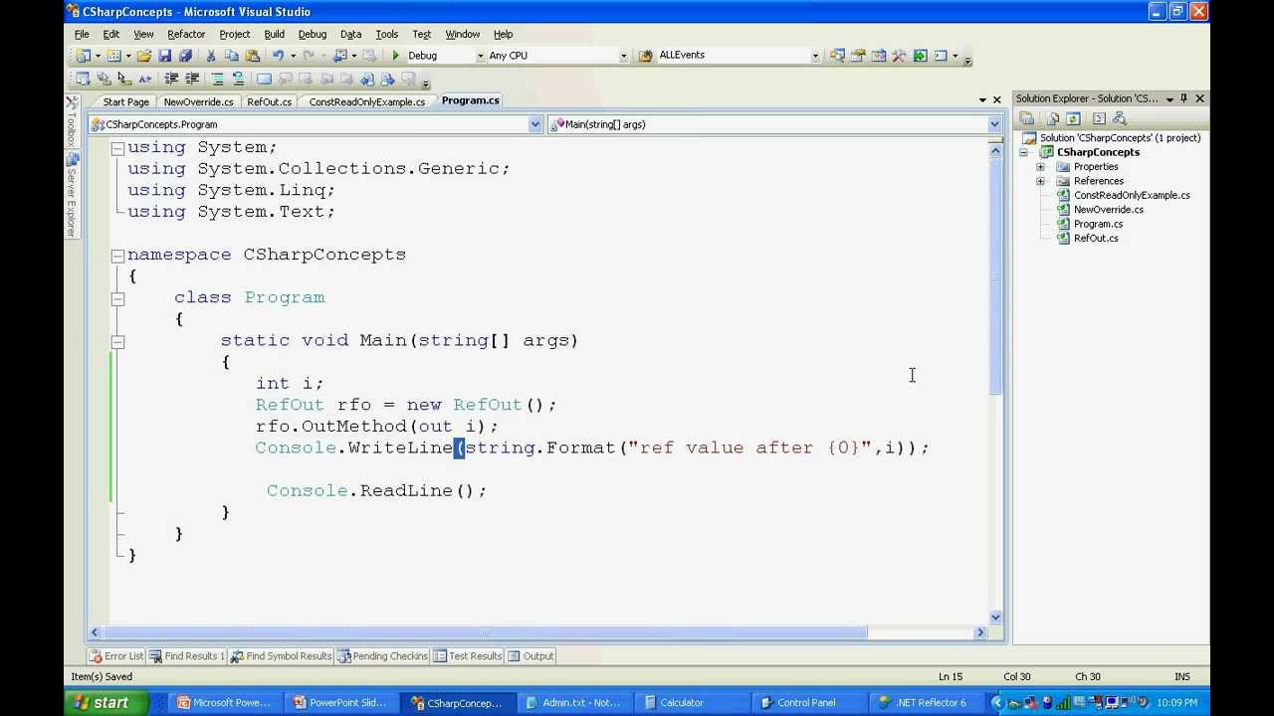Image resolution: width=1274 pixels, height=716 pixels.
Task: Open the active files list dropdown arrow
Action: point(982,99)
